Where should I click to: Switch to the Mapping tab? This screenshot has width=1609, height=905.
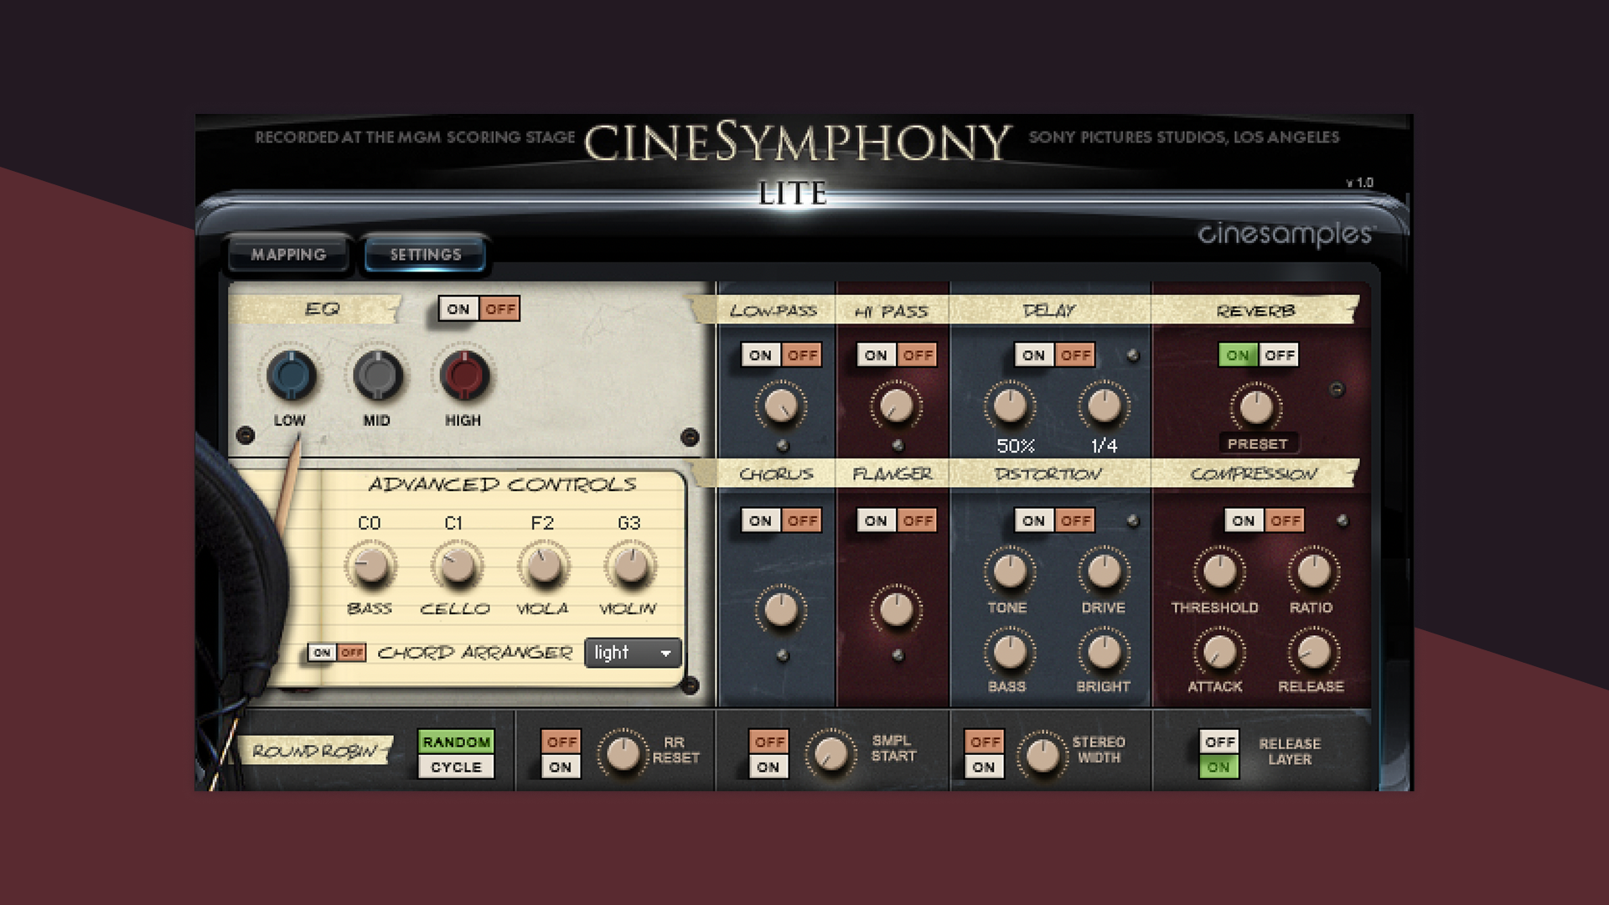[x=288, y=253]
